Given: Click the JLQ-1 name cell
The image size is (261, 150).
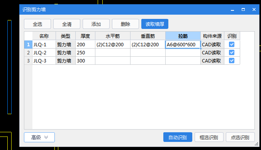Looking at the screenshot, I should coord(44,44).
